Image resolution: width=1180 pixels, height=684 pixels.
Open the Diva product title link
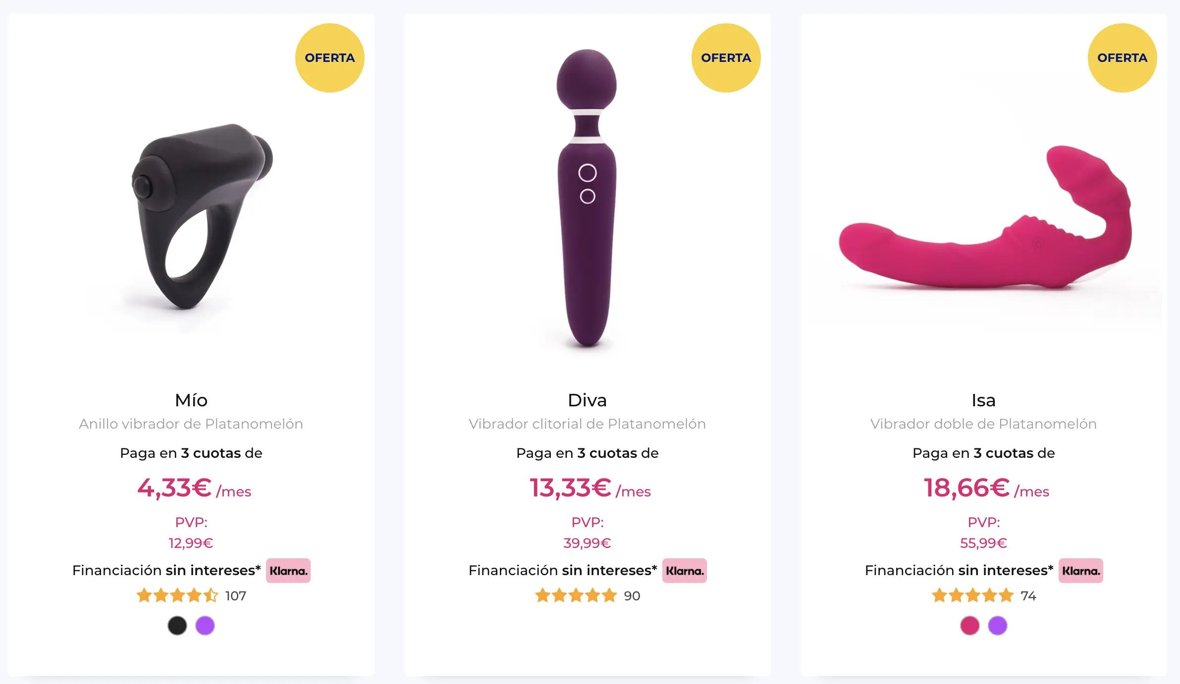588,400
